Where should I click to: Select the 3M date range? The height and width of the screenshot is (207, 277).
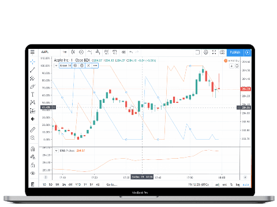[x=64, y=185]
